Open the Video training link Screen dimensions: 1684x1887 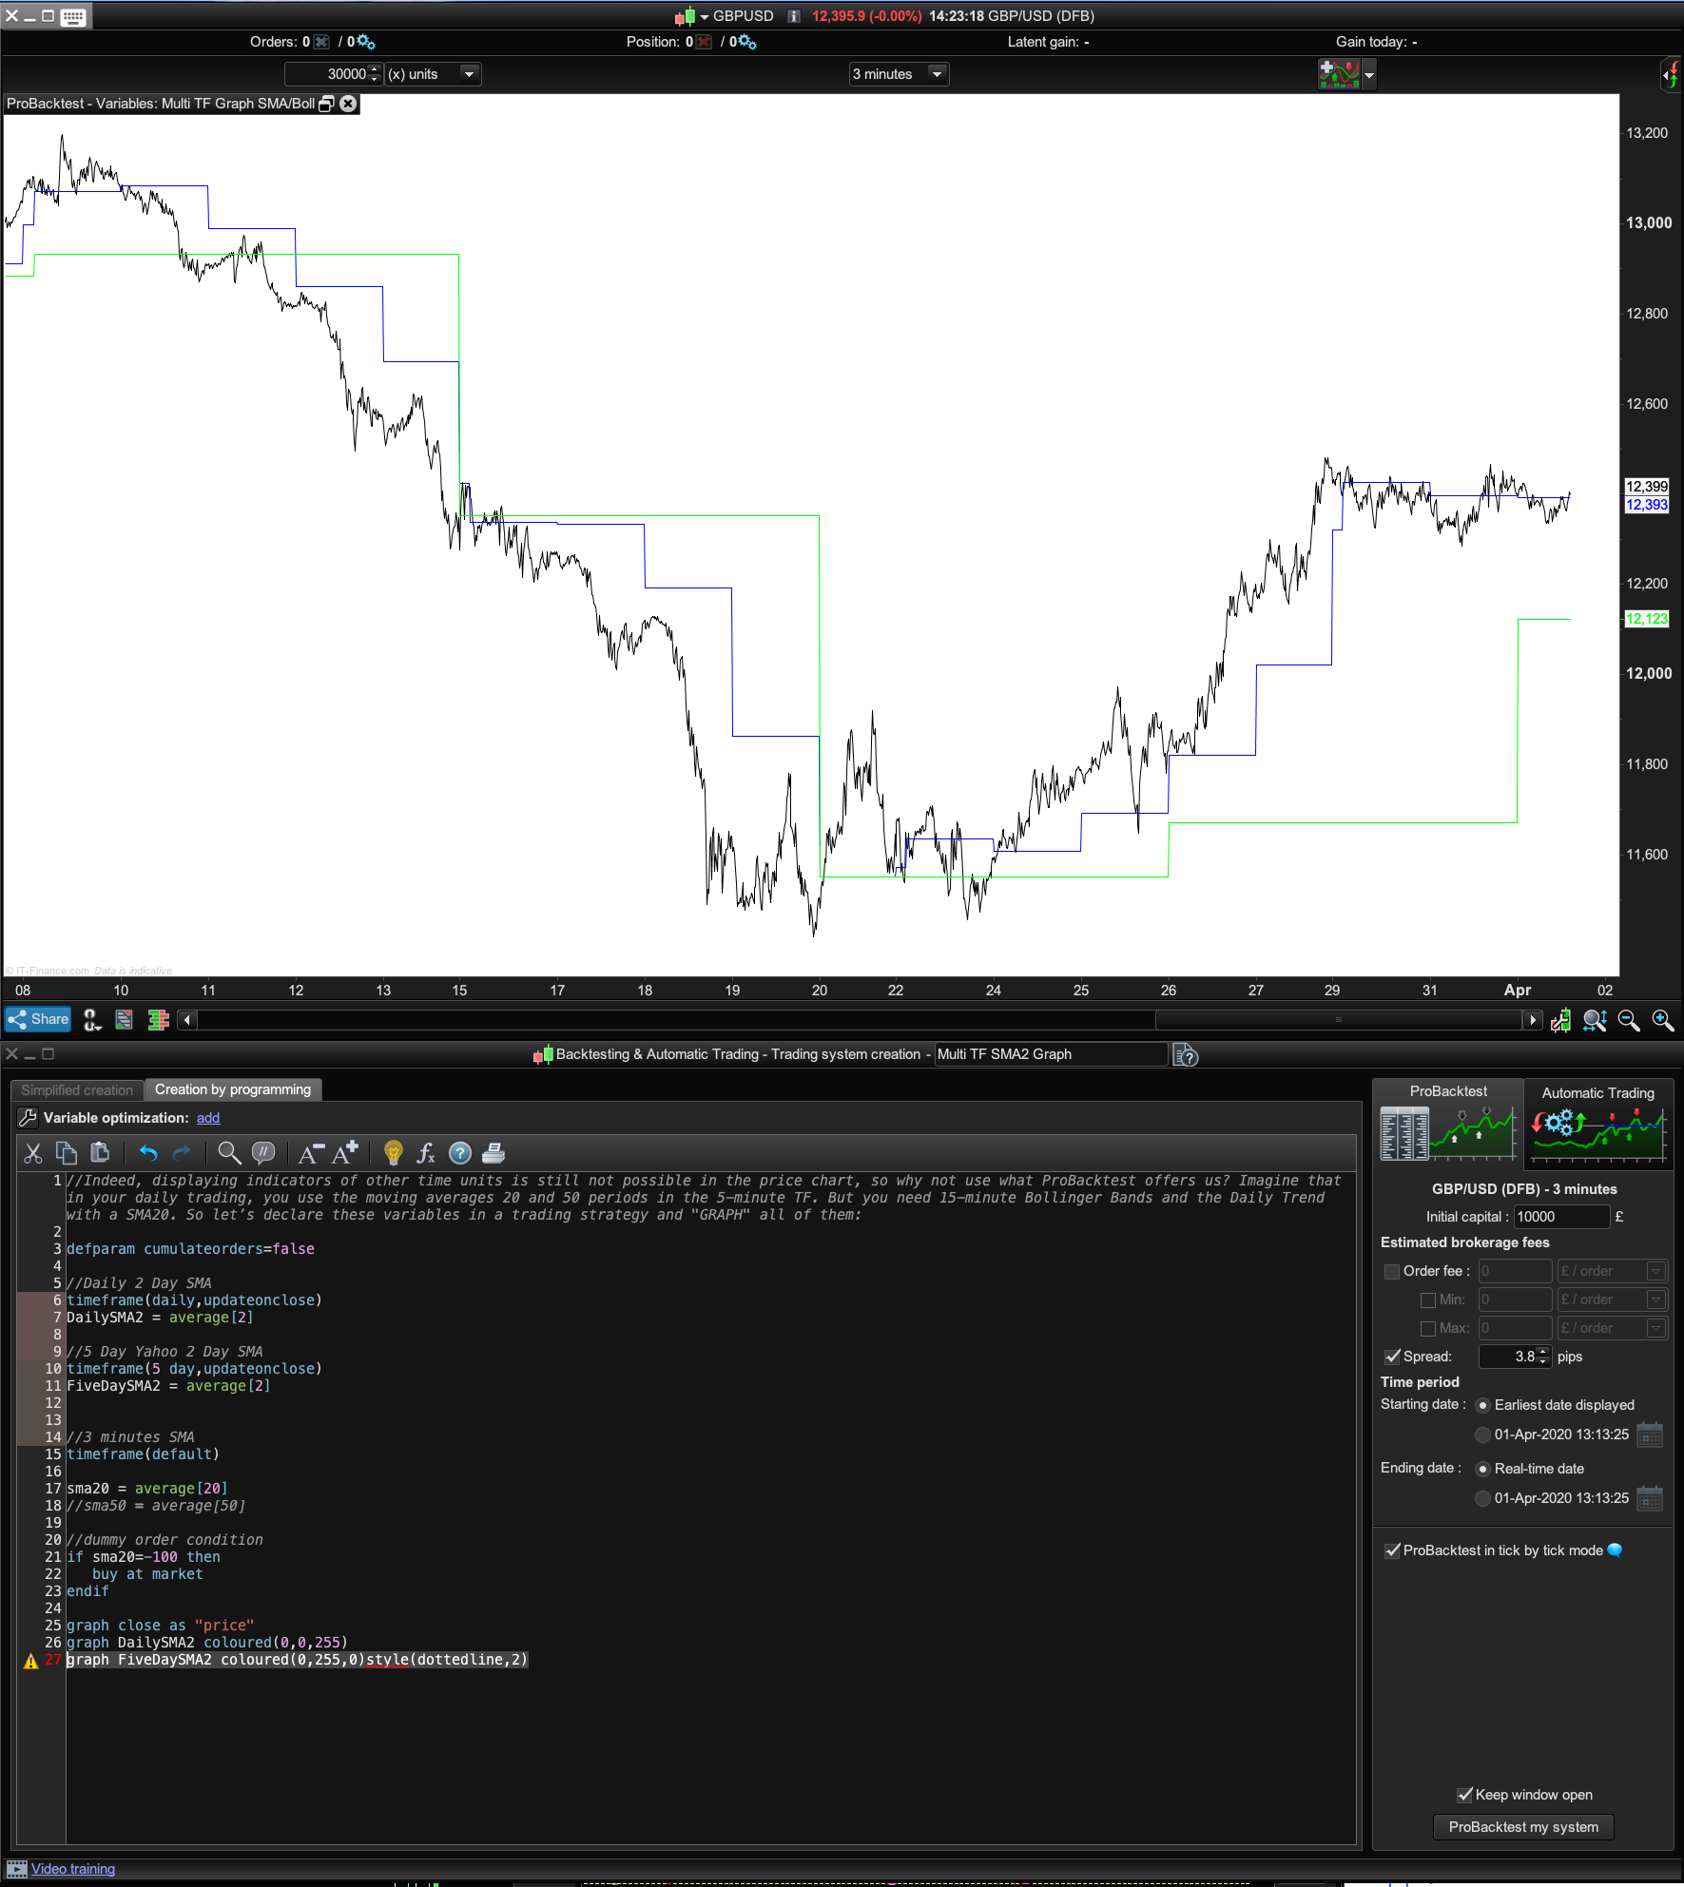pos(73,1868)
